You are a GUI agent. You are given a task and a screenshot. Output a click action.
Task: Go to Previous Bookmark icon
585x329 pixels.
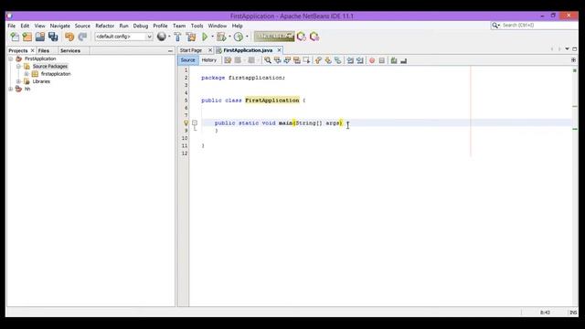pyautogui.click(x=318, y=60)
